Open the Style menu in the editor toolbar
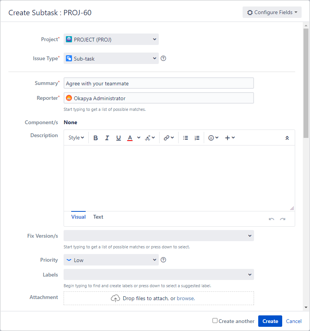The height and width of the screenshot is (331, 310). [76, 138]
